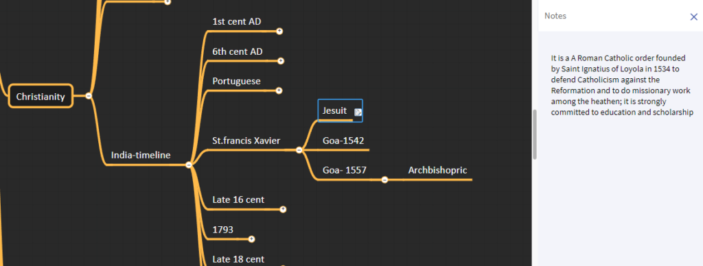Open the note icon on Jesuit node
The width and height of the screenshot is (703, 266).
pos(358,112)
